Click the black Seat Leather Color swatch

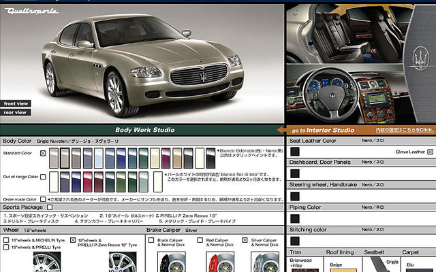(295, 152)
